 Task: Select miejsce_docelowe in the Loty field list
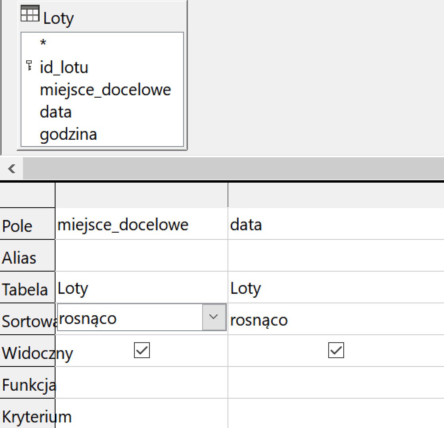click(x=105, y=90)
